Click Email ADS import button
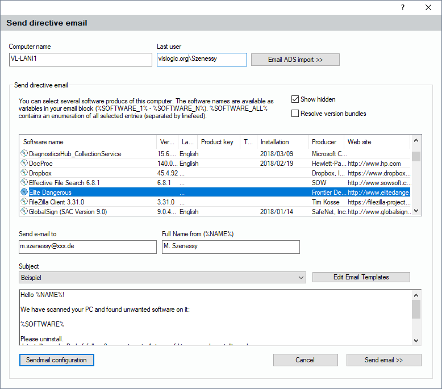Screen dimensions: 442x389 click(295, 60)
